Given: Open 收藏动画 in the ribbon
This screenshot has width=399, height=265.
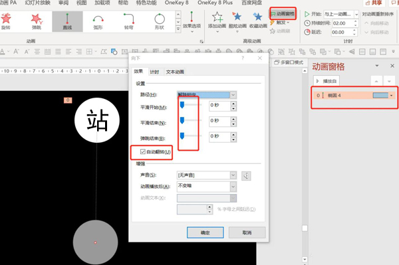Looking at the screenshot, I should 258,21.
